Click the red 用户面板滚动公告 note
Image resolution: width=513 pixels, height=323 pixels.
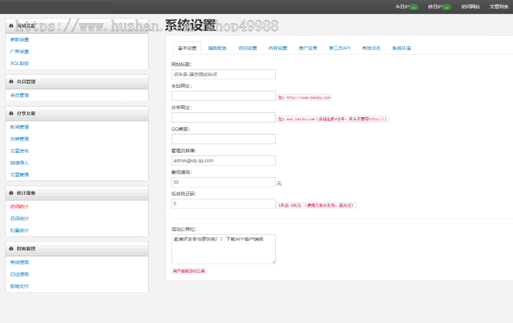189,271
